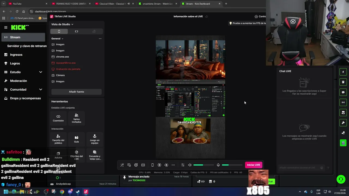Image resolution: width=349 pixels, height=196 pixels.
Task: Select the dual layout view option
Action: pyautogui.click(x=94, y=31)
